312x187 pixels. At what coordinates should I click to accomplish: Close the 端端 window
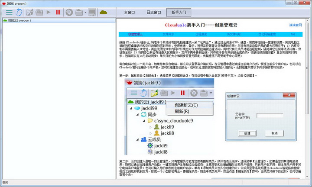click(x=305, y=3)
